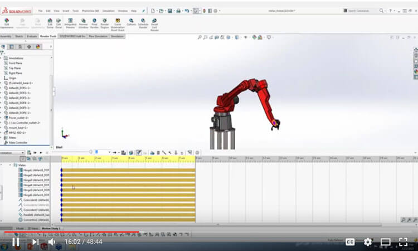Expand the Annotations tree item
The width and height of the screenshot is (418, 251).
click(2, 58)
